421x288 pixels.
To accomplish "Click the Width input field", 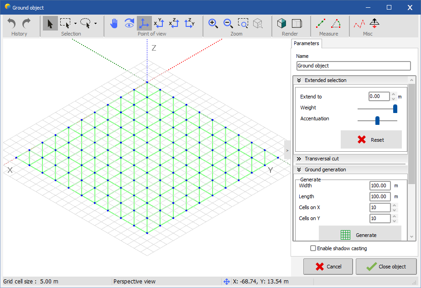I will [380, 185].
